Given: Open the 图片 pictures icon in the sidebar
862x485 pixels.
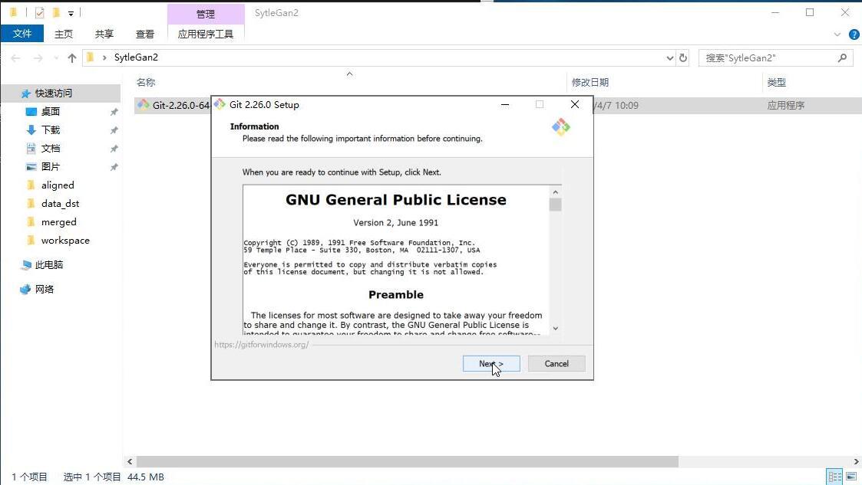Looking at the screenshot, I should coord(31,167).
